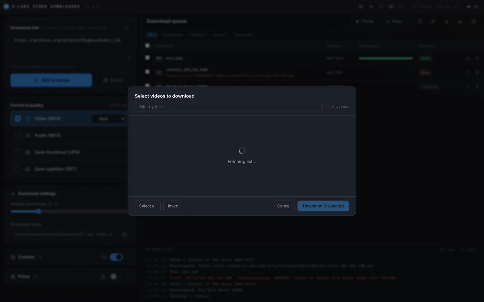Click the mov_bbb green progress bar

coord(386,58)
